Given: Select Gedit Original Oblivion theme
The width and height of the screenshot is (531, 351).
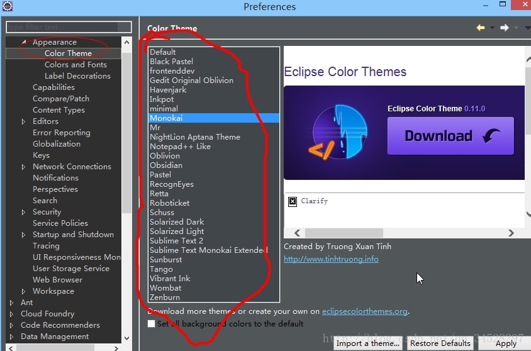Looking at the screenshot, I should coord(214,81).
